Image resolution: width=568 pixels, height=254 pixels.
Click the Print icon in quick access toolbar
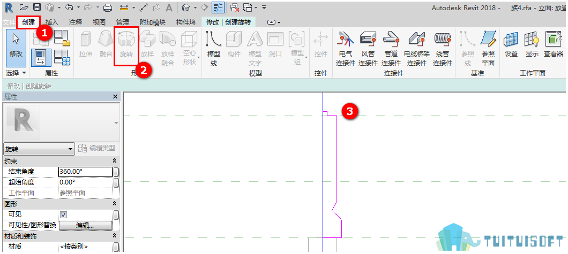108,7
